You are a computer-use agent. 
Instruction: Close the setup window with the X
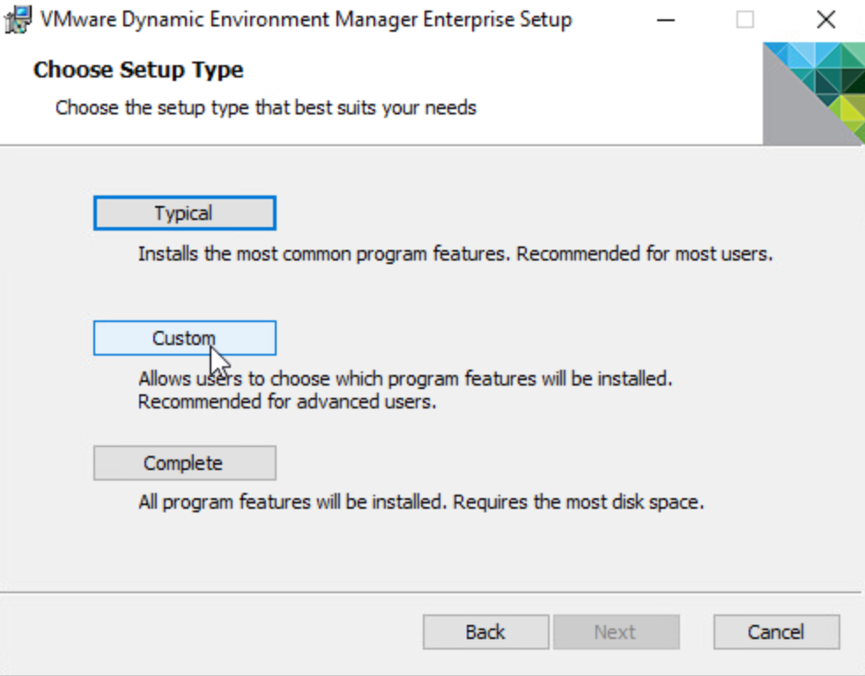pyautogui.click(x=825, y=19)
